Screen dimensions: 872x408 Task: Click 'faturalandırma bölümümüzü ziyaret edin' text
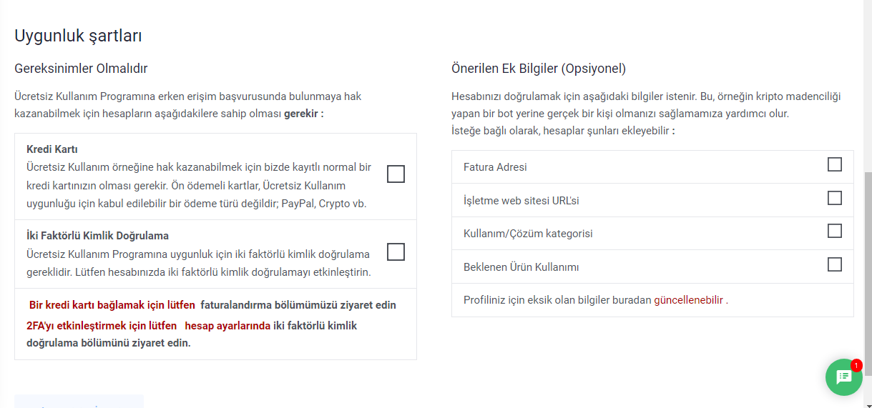tap(298, 305)
